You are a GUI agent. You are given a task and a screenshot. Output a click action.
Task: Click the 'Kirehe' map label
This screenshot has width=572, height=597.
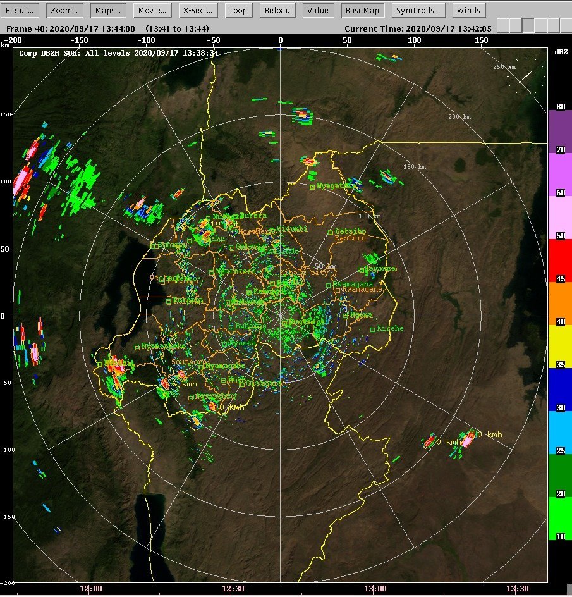click(390, 328)
